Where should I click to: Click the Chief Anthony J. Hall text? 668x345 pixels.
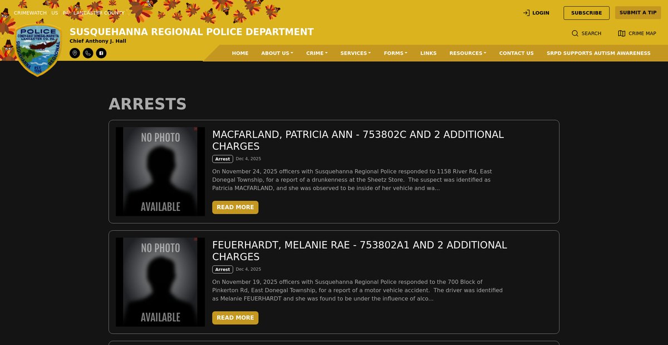99,41
